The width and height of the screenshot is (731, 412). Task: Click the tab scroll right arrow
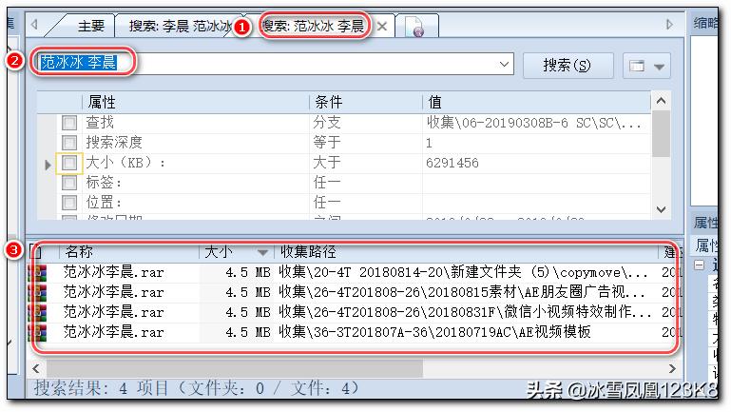669,24
